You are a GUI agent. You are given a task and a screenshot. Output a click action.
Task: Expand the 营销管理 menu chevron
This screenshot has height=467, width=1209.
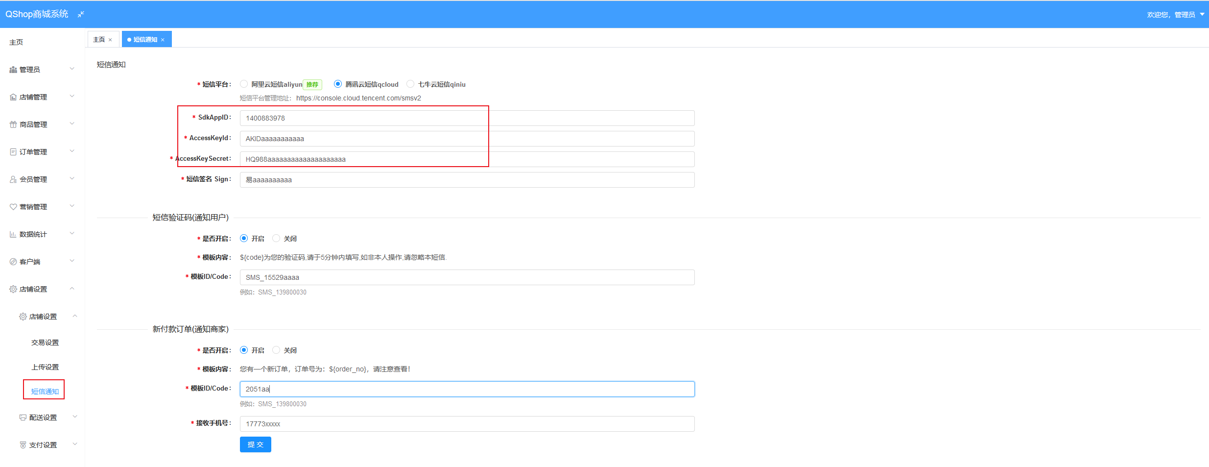click(72, 206)
